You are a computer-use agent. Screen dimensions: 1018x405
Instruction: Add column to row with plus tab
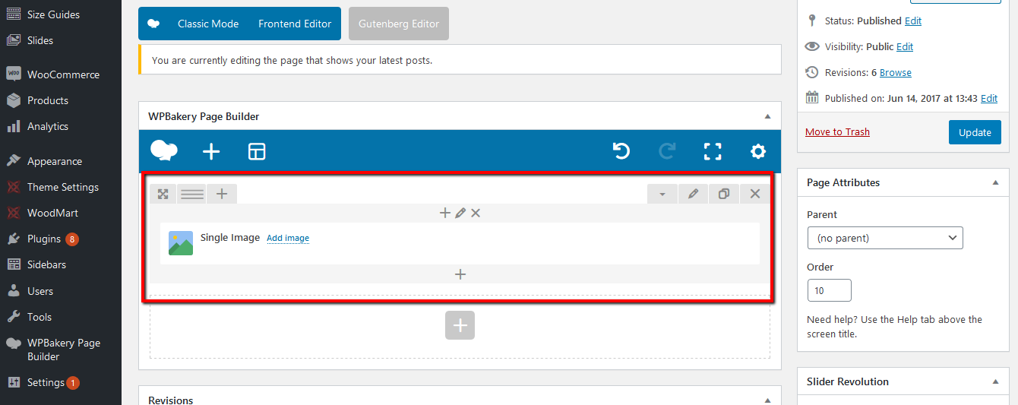point(222,194)
